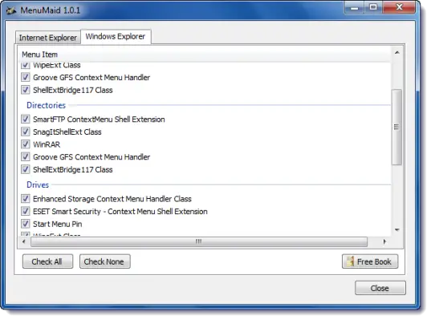
Task: Click the vertical scrollbar thumb
Action: [396, 127]
